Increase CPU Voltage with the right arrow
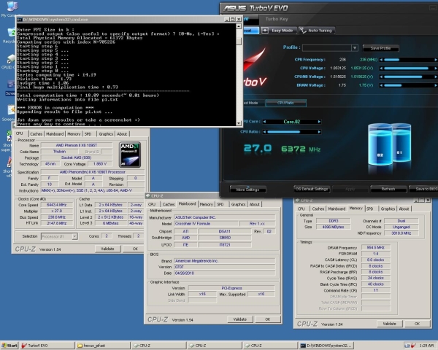This screenshot has height=350, width=438. (436, 68)
